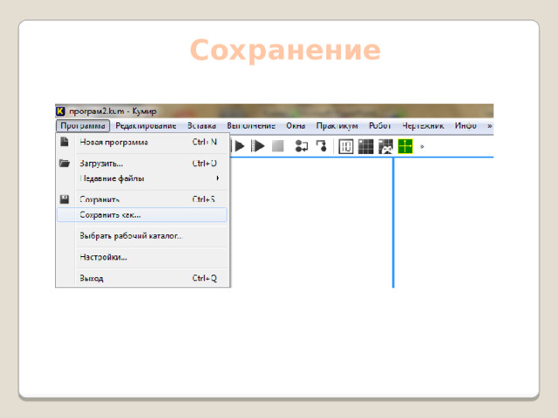Choose Сохранить как... menu entry
Image resolution: width=558 pixels, height=418 pixels.
(x=141, y=215)
